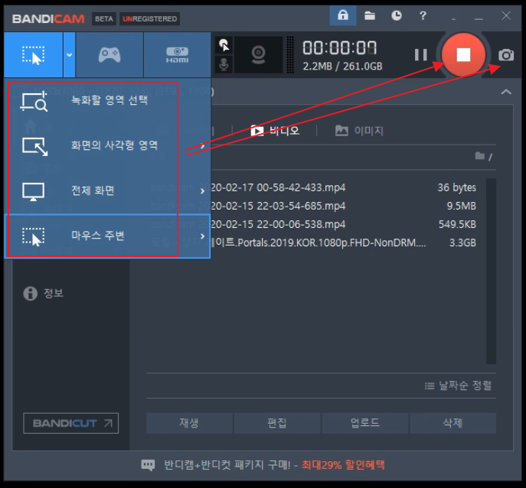Select the file ending 00-58-42-433.mp4
Screen dimensions: 526x488
313,187
